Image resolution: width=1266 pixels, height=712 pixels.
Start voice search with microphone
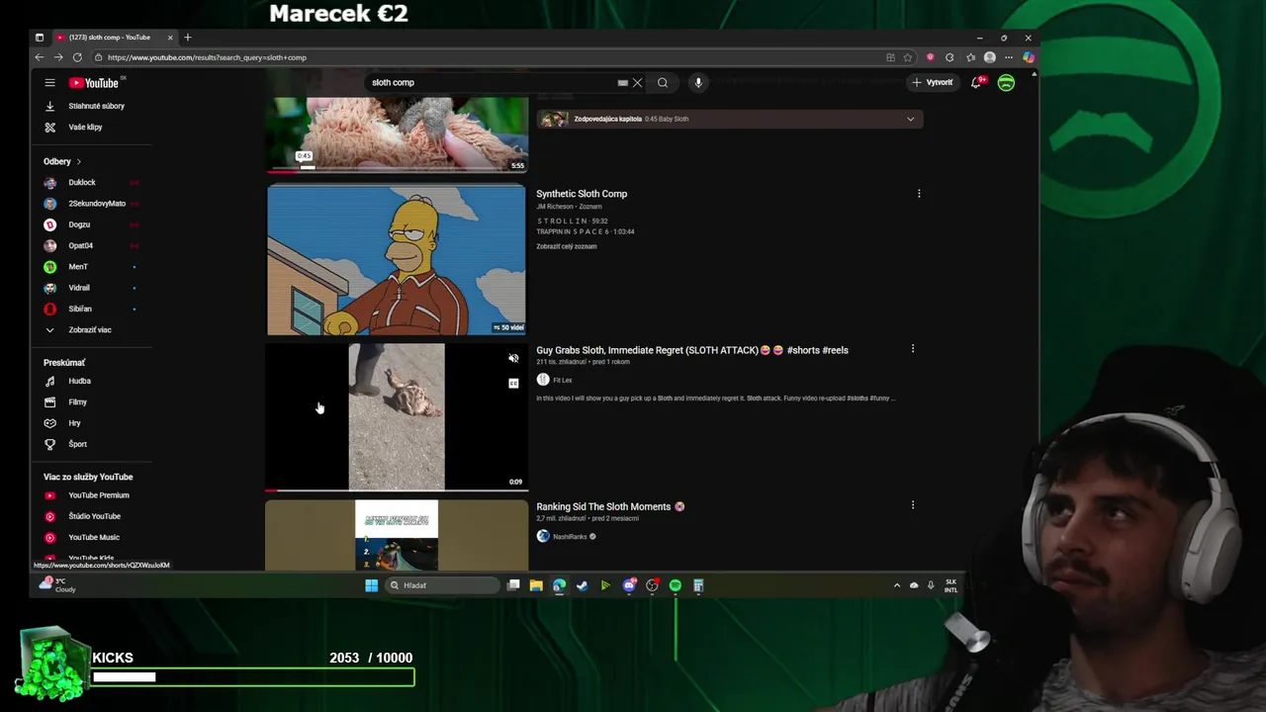[x=698, y=83]
